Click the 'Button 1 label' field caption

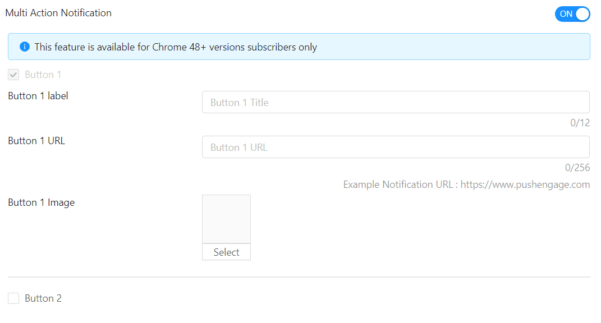38,96
